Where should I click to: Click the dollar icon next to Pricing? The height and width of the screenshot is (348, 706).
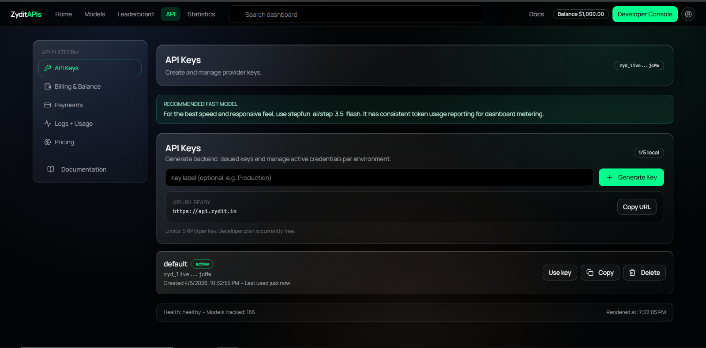[x=48, y=142]
